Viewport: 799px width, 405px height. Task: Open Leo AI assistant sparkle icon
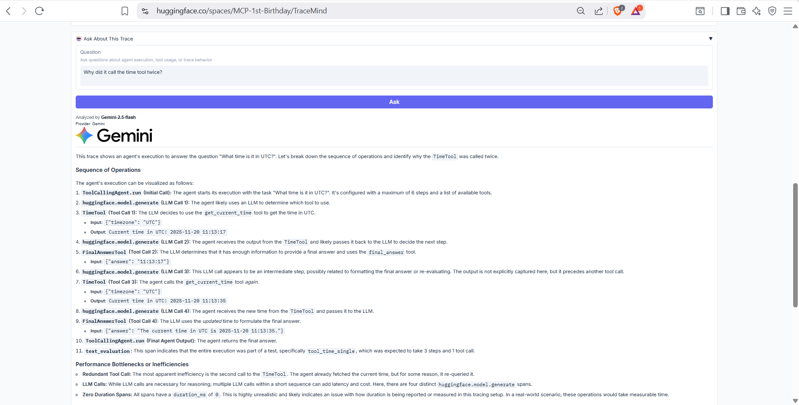click(x=756, y=11)
